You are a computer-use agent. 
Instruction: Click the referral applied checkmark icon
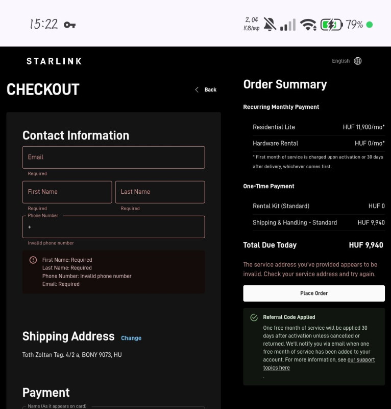pyautogui.click(x=254, y=317)
